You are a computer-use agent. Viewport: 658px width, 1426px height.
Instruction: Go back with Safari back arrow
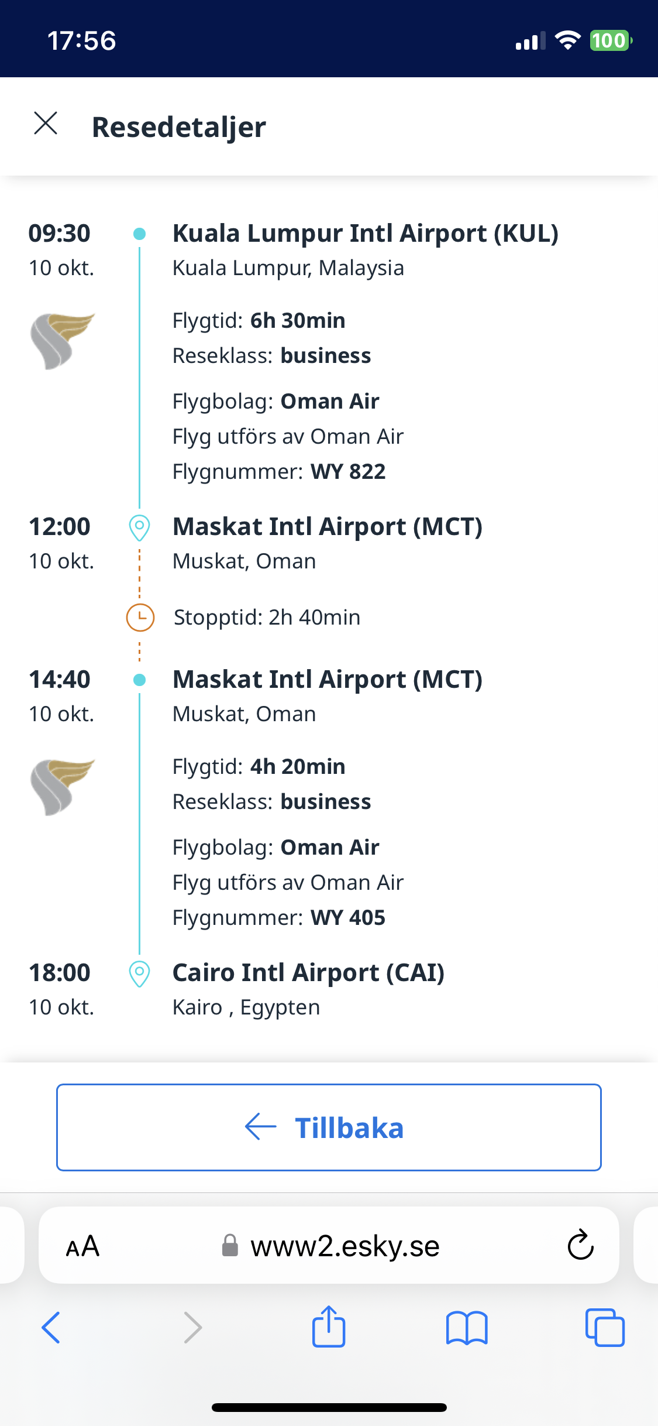pyautogui.click(x=51, y=1327)
